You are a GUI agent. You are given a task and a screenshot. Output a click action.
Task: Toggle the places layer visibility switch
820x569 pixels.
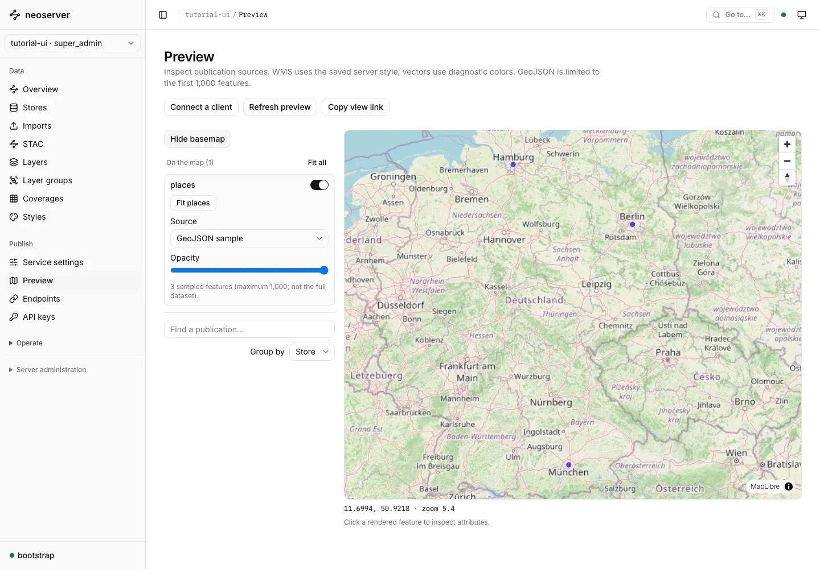point(319,185)
